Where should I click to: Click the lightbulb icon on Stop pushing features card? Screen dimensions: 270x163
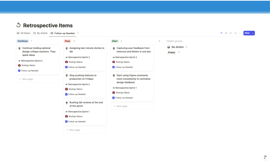pyautogui.click(x=67, y=76)
